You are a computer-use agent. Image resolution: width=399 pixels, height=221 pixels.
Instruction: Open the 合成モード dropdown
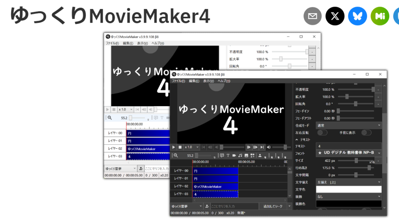(349, 125)
